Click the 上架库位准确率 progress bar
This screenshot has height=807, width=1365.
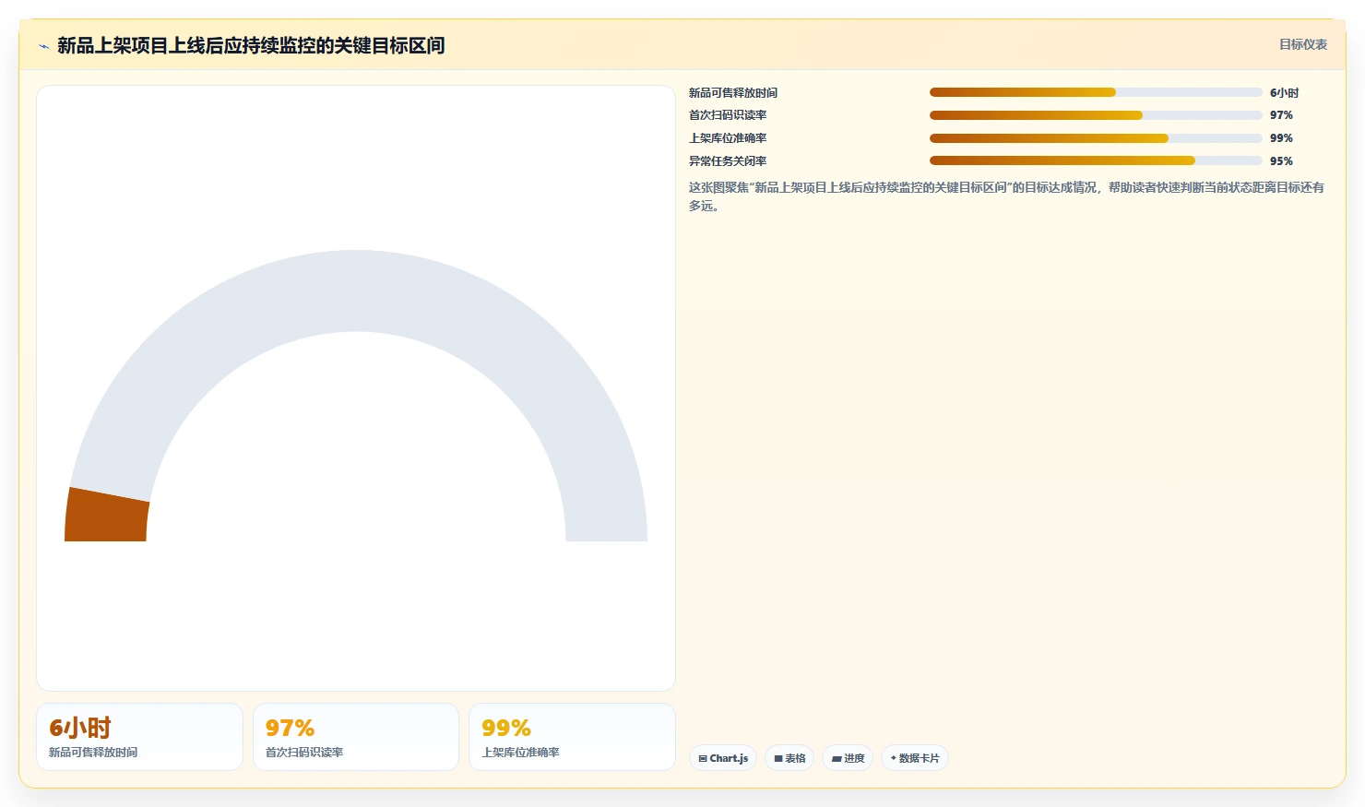click(x=1096, y=138)
